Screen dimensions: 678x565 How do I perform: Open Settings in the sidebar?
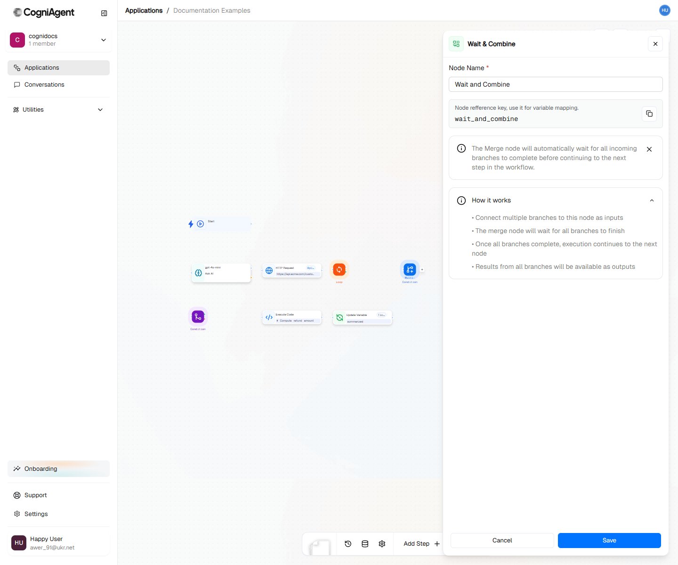58,514
